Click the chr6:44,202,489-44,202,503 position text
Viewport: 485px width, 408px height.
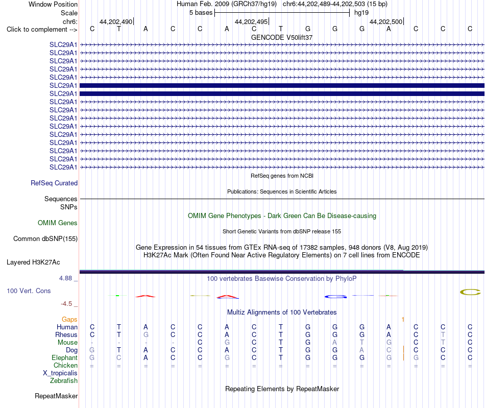coord(324,4)
